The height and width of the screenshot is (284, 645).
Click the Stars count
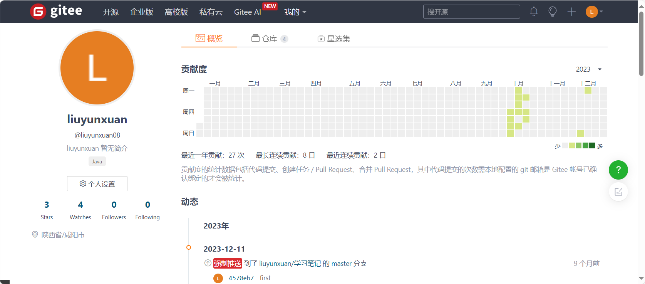(47, 205)
